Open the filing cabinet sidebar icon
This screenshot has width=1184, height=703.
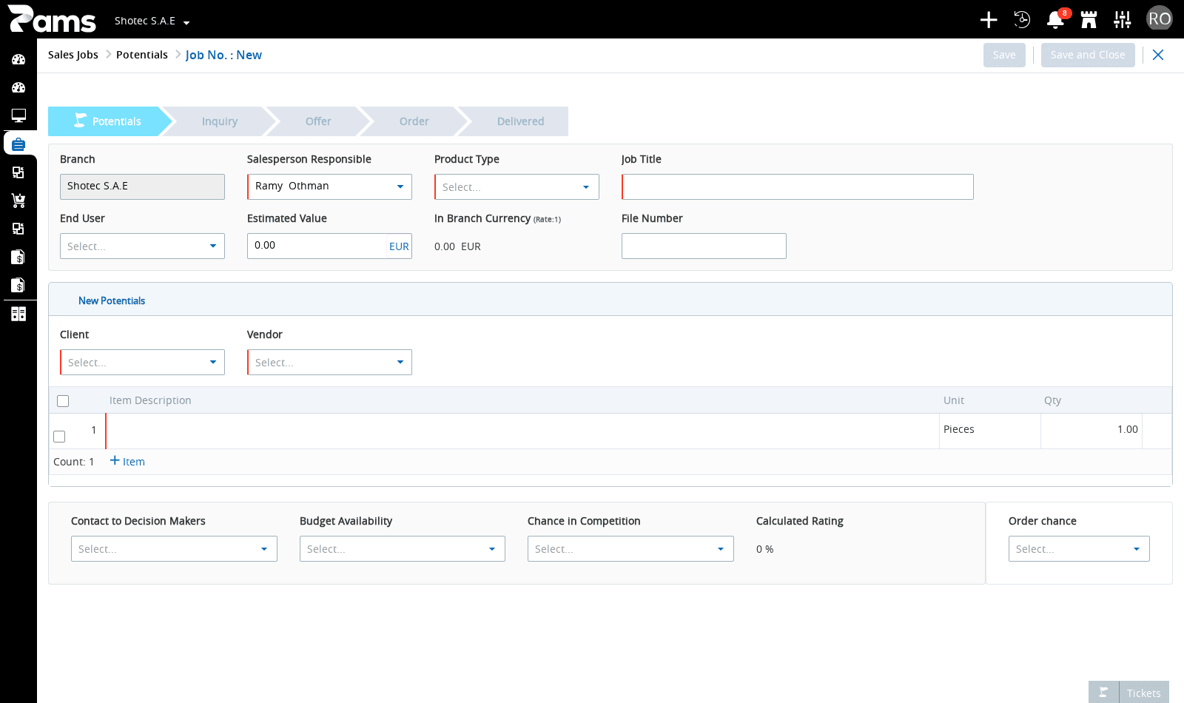click(18, 314)
